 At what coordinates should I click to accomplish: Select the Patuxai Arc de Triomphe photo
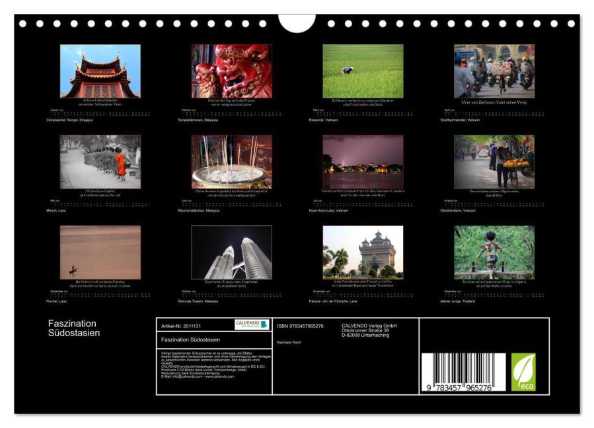tap(363, 251)
